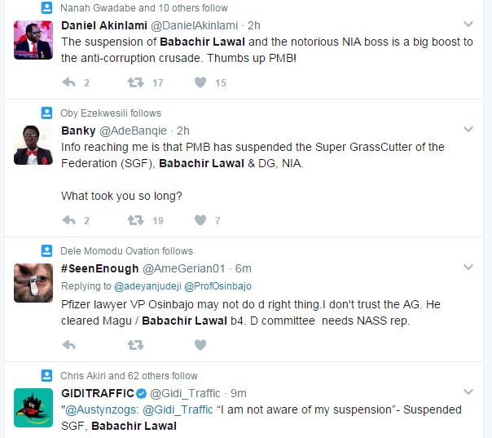Like the #SeenEnough tweet
This screenshot has width=492, height=438.
coord(200,345)
